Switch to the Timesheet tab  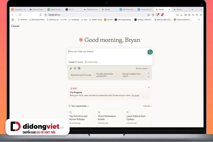[x=19, y=9]
